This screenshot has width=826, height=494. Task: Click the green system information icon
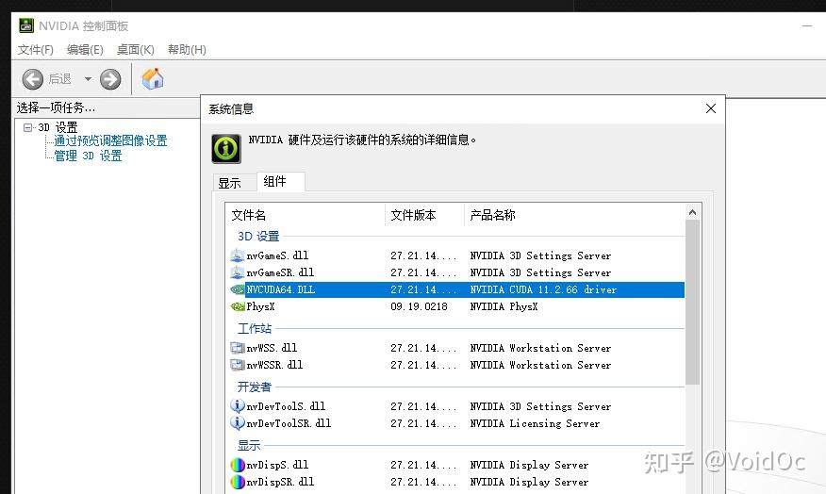[226, 149]
